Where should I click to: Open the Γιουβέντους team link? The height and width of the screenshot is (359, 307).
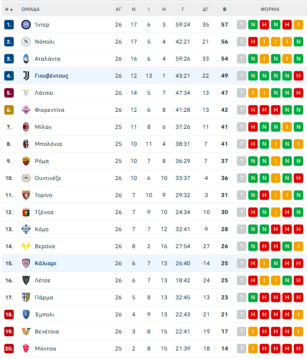(x=51, y=76)
